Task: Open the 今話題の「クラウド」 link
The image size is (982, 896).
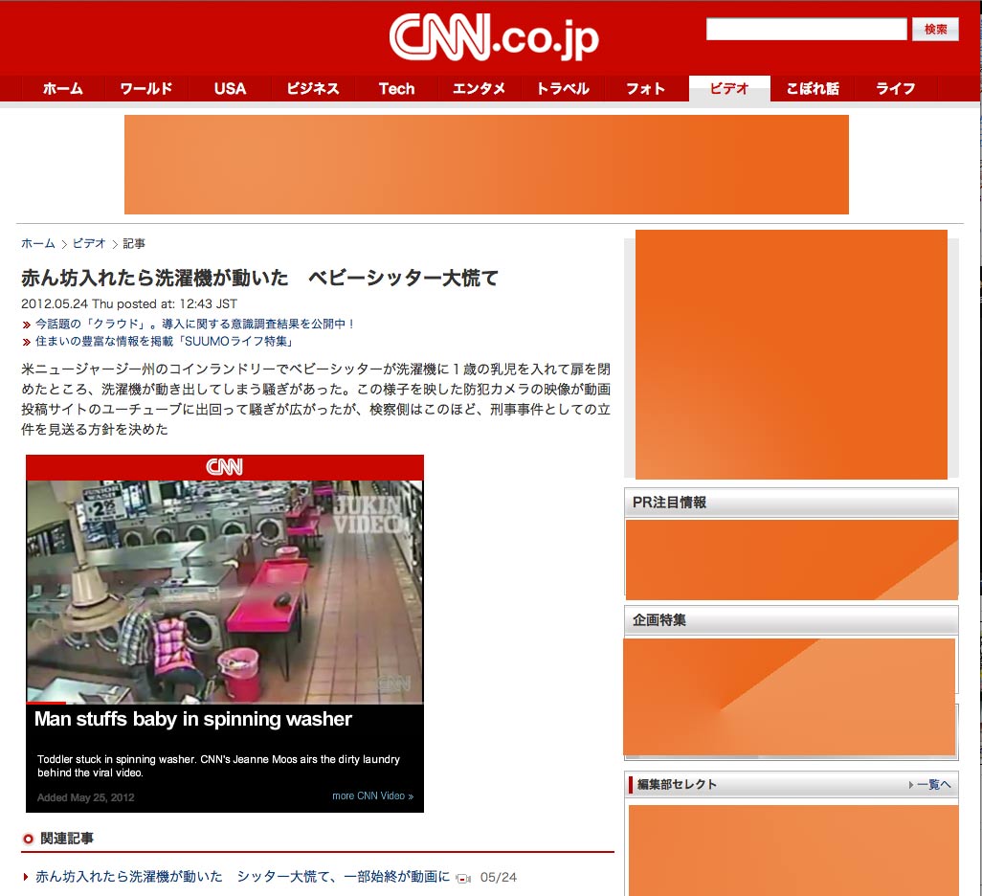Action: [194, 324]
